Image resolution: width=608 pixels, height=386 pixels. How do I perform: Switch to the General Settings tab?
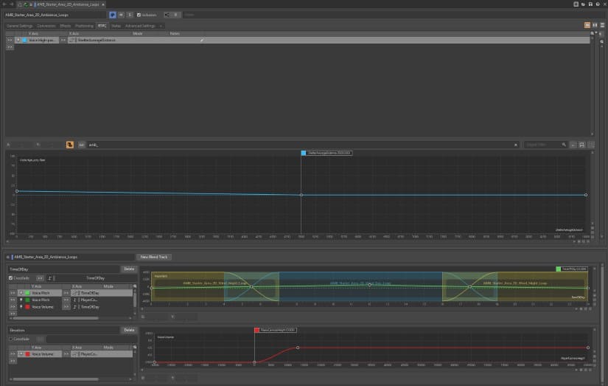(x=19, y=25)
